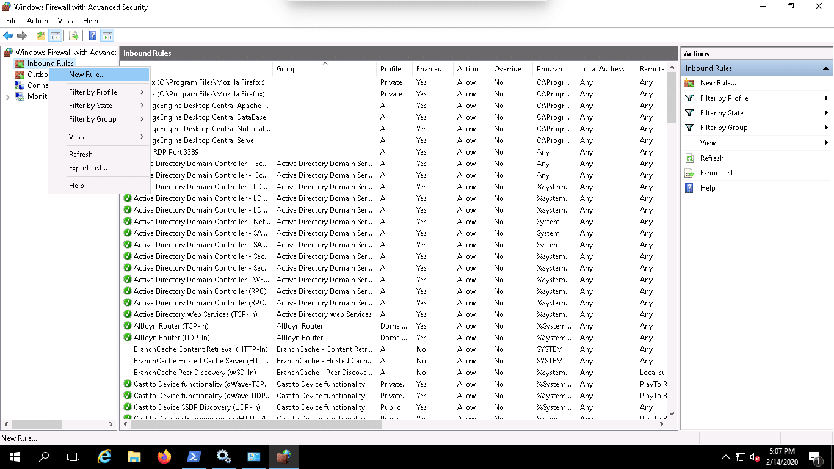Sort rules by the Program column header

(x=554, y=69)
